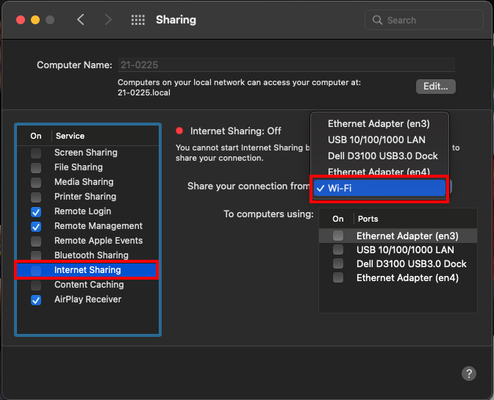Enable the Screen Sharing checkbox
This screenshot has height=400, width=494.
36,153
